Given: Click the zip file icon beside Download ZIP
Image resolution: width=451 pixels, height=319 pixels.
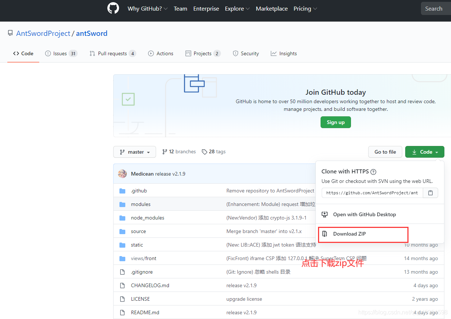Looking at the screenshot, I should (x=324, y=234).
